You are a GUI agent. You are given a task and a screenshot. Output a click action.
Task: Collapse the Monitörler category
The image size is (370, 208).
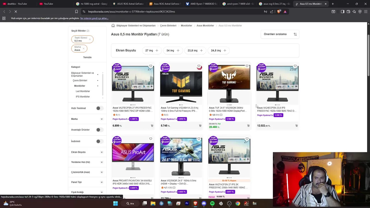pos(98,86)
